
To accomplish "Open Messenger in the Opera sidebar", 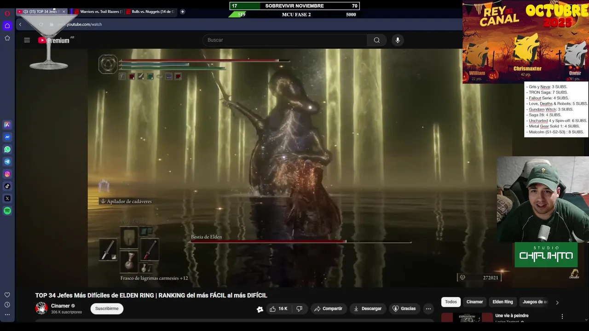I will tap(7, 137).
